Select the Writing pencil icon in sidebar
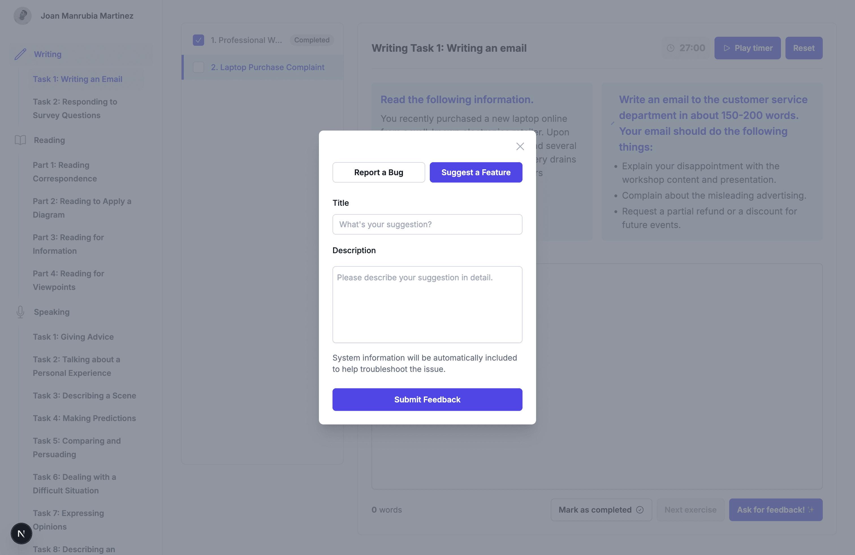This screenshot has width=855, height=555. pyautogui.click(x=20, y=54)
